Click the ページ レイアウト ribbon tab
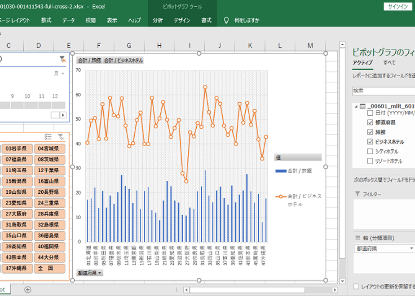The image size is (415, 296). point(15,20)
